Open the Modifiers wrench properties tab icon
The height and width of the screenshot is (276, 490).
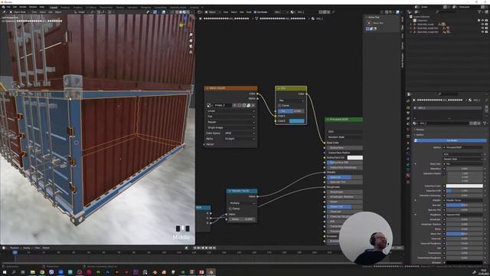pyautogui.click(x=408, y=149)
